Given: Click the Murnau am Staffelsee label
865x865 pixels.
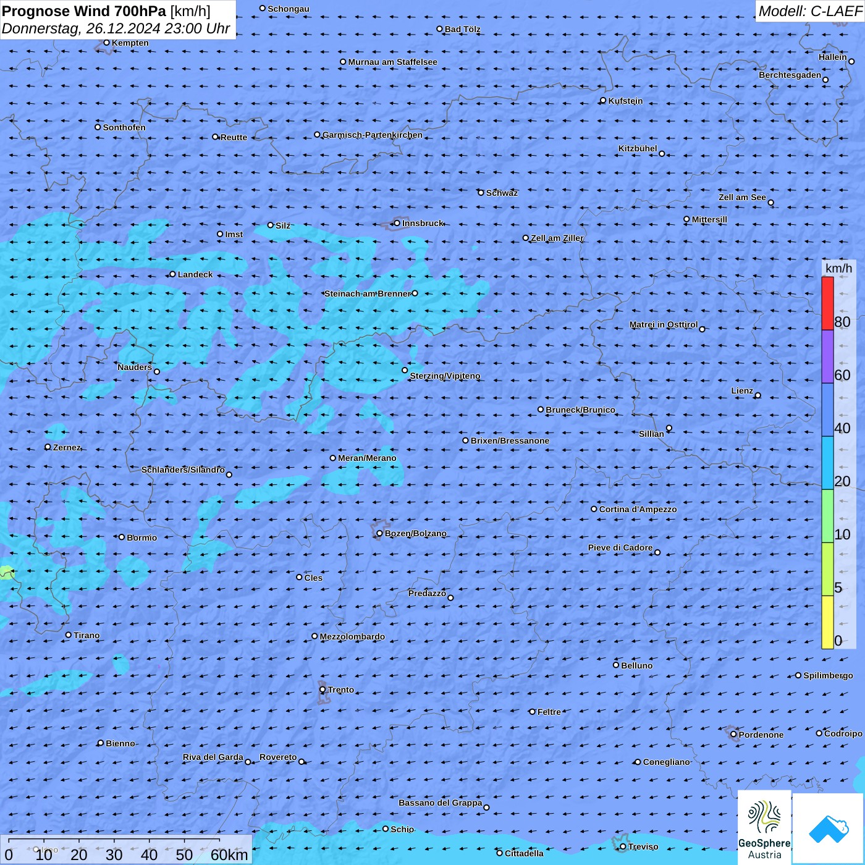Looking at the screenshot, I should (x=392, y=62).
